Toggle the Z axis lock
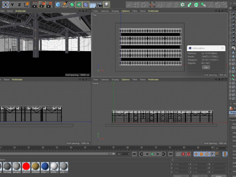 (x=19, y=4)
